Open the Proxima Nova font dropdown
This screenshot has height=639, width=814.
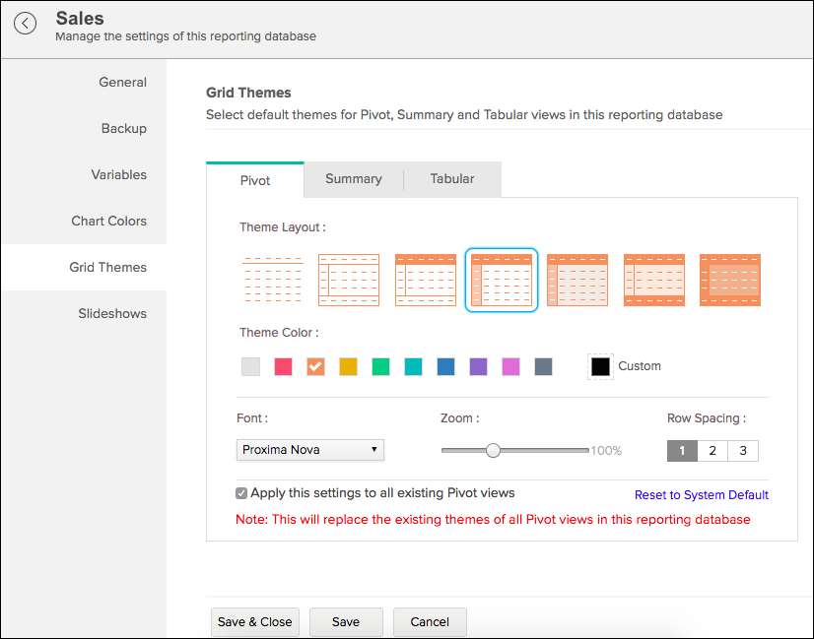tap(310, 450)
